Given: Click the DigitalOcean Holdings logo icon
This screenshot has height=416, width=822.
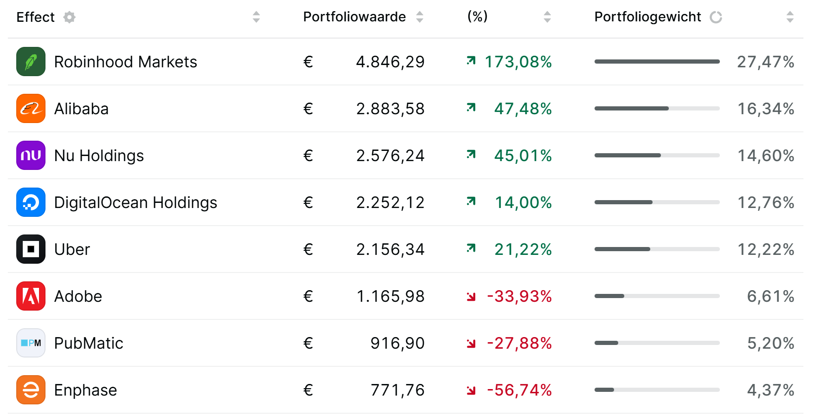Looking at the screenshot, I should (x=31, y=202).
